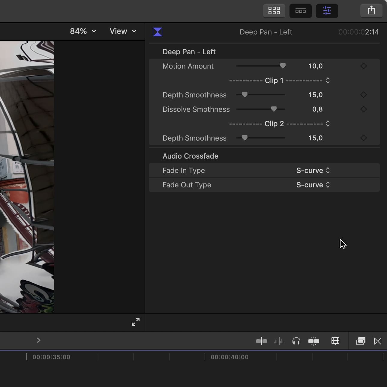387x387 pixels.
Task: Click the Share export icon
Action: pyautogui.click(x=371, y=10)
